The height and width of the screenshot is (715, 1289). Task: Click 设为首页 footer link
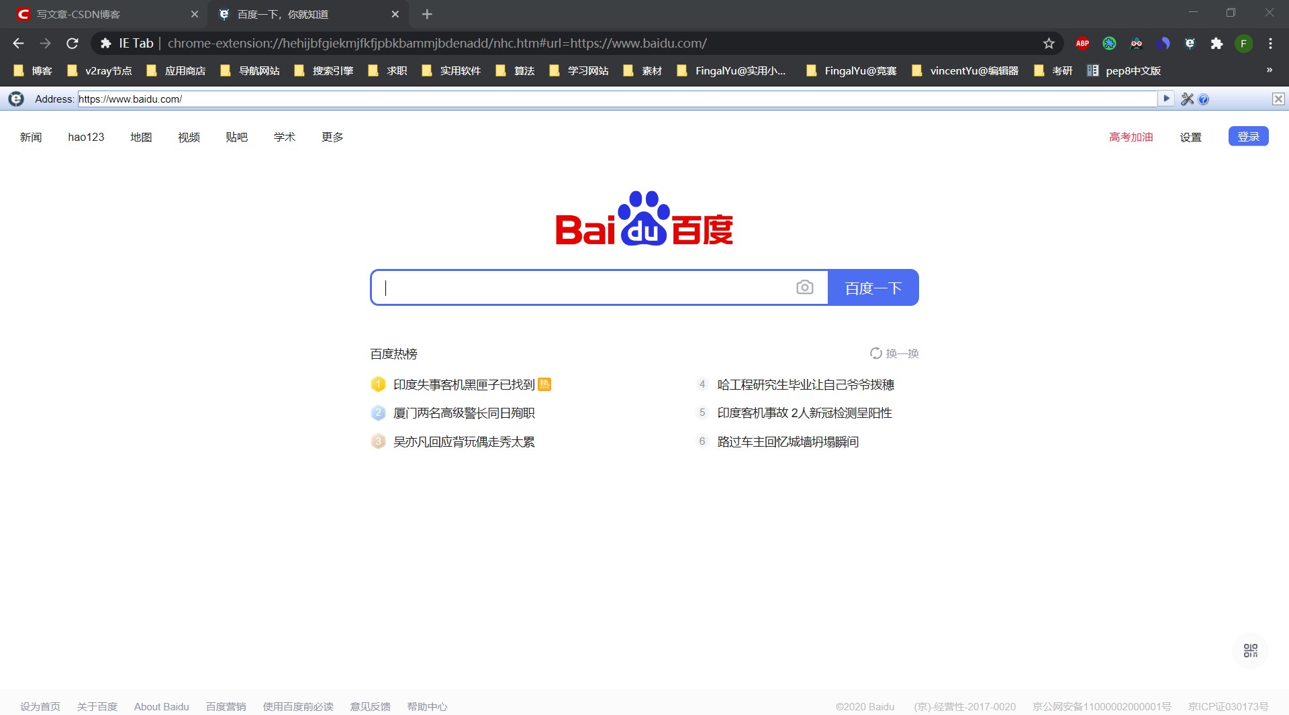tap(40, 706)
